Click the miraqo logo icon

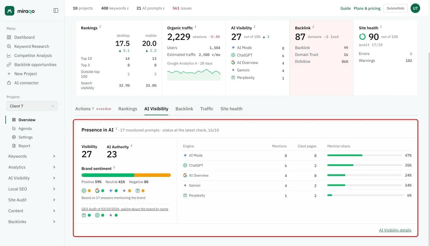coord(10,11)
